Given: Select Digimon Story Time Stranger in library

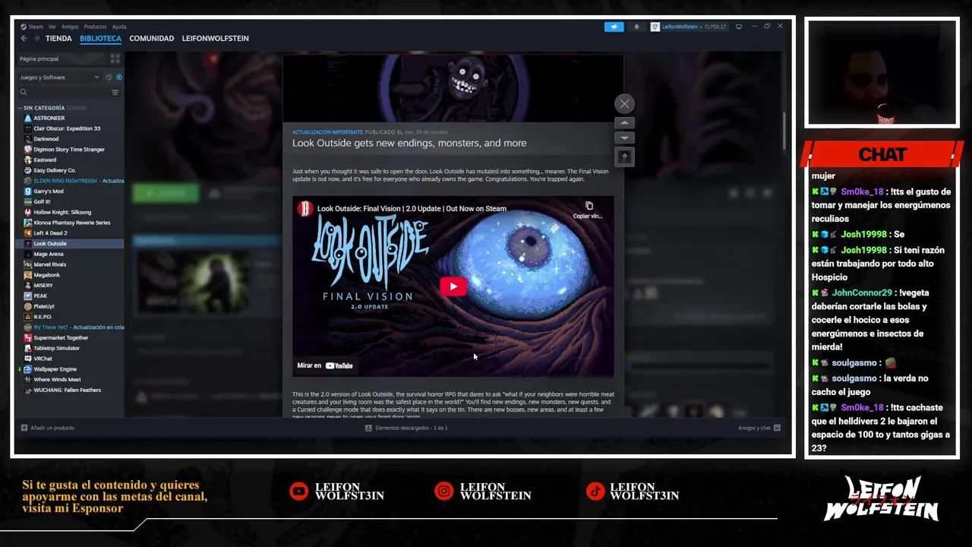Looking at the screenshot, I should [x=69, y=150].
